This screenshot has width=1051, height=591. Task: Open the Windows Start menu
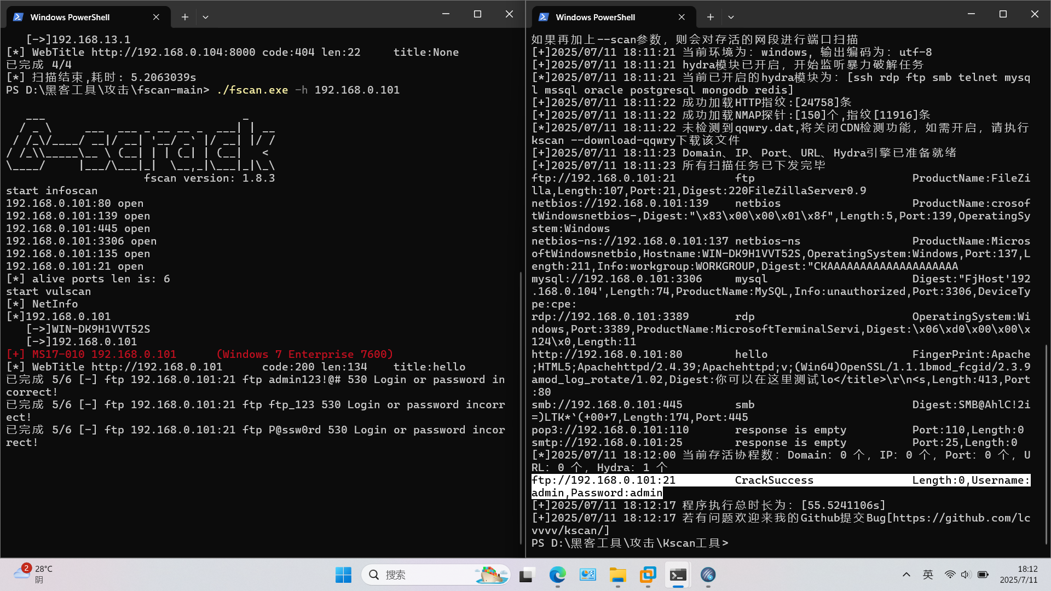coord(343,575)
